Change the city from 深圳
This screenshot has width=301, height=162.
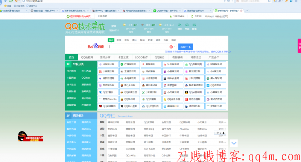coord(114,30)
